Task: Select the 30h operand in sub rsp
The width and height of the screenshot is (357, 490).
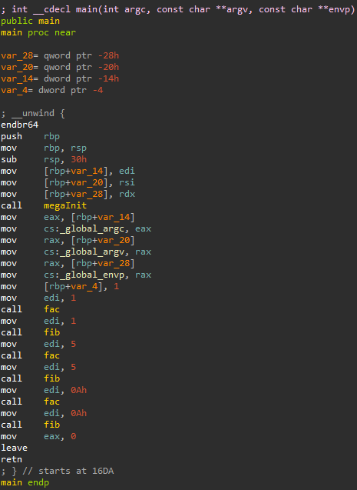Action: click(x=78, y=159)
